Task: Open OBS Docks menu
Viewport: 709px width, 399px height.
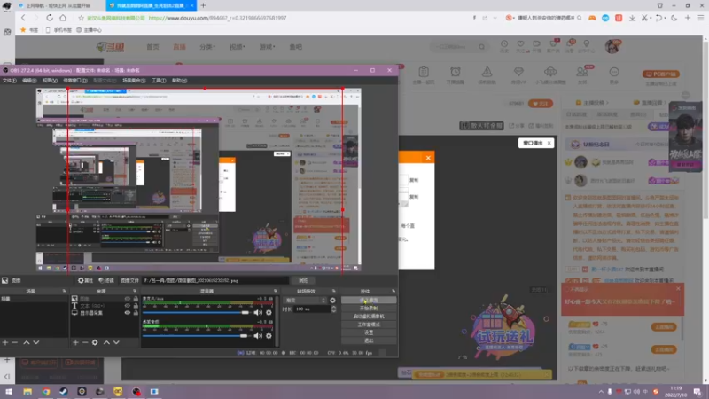Action: pyautogui.click(x=75, y=81)
